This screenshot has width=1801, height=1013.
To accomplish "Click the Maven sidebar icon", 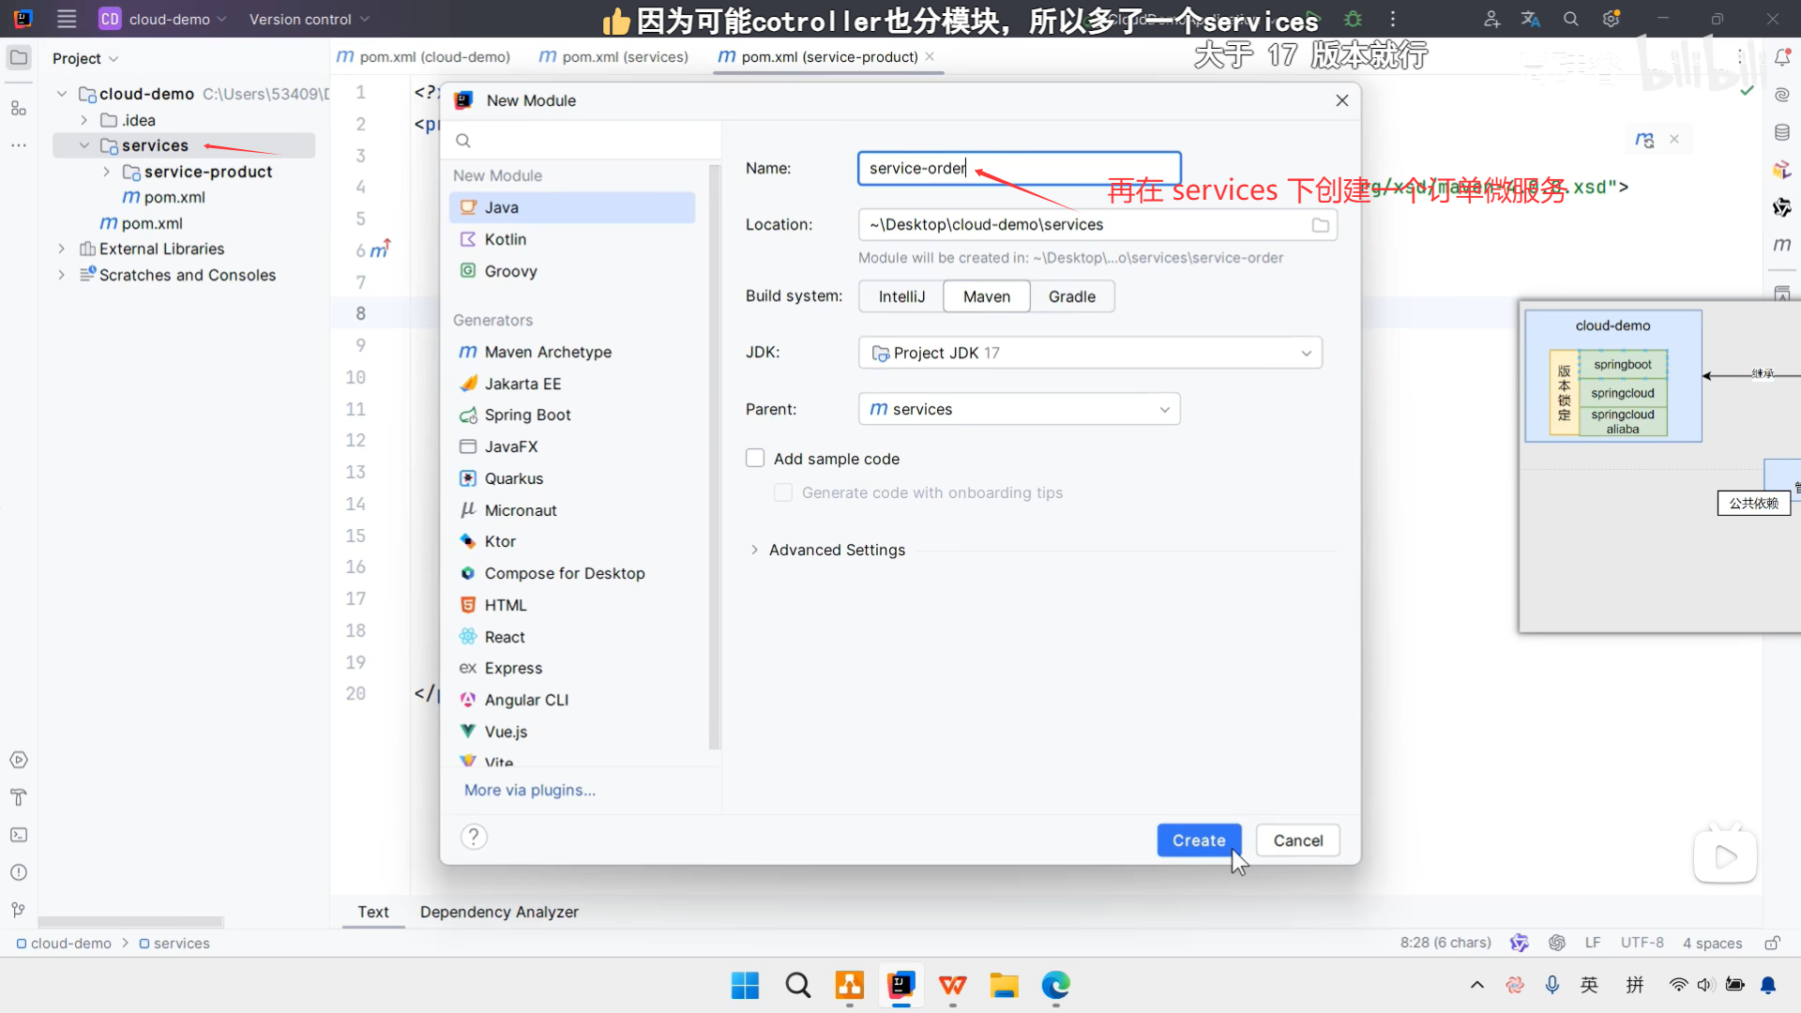I will click(1782, 245).
